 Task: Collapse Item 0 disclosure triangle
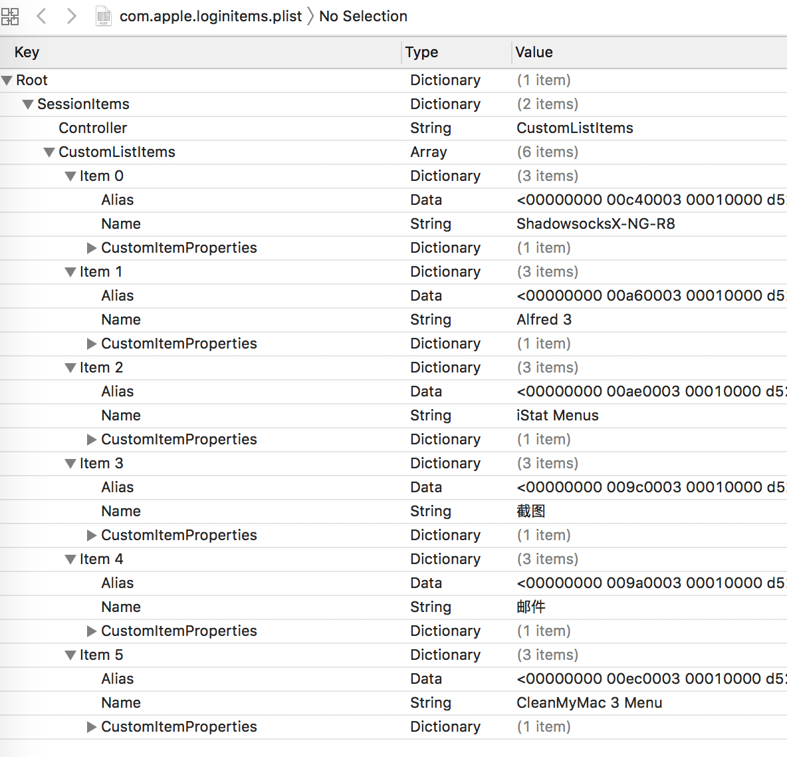(x=70, y=176)
